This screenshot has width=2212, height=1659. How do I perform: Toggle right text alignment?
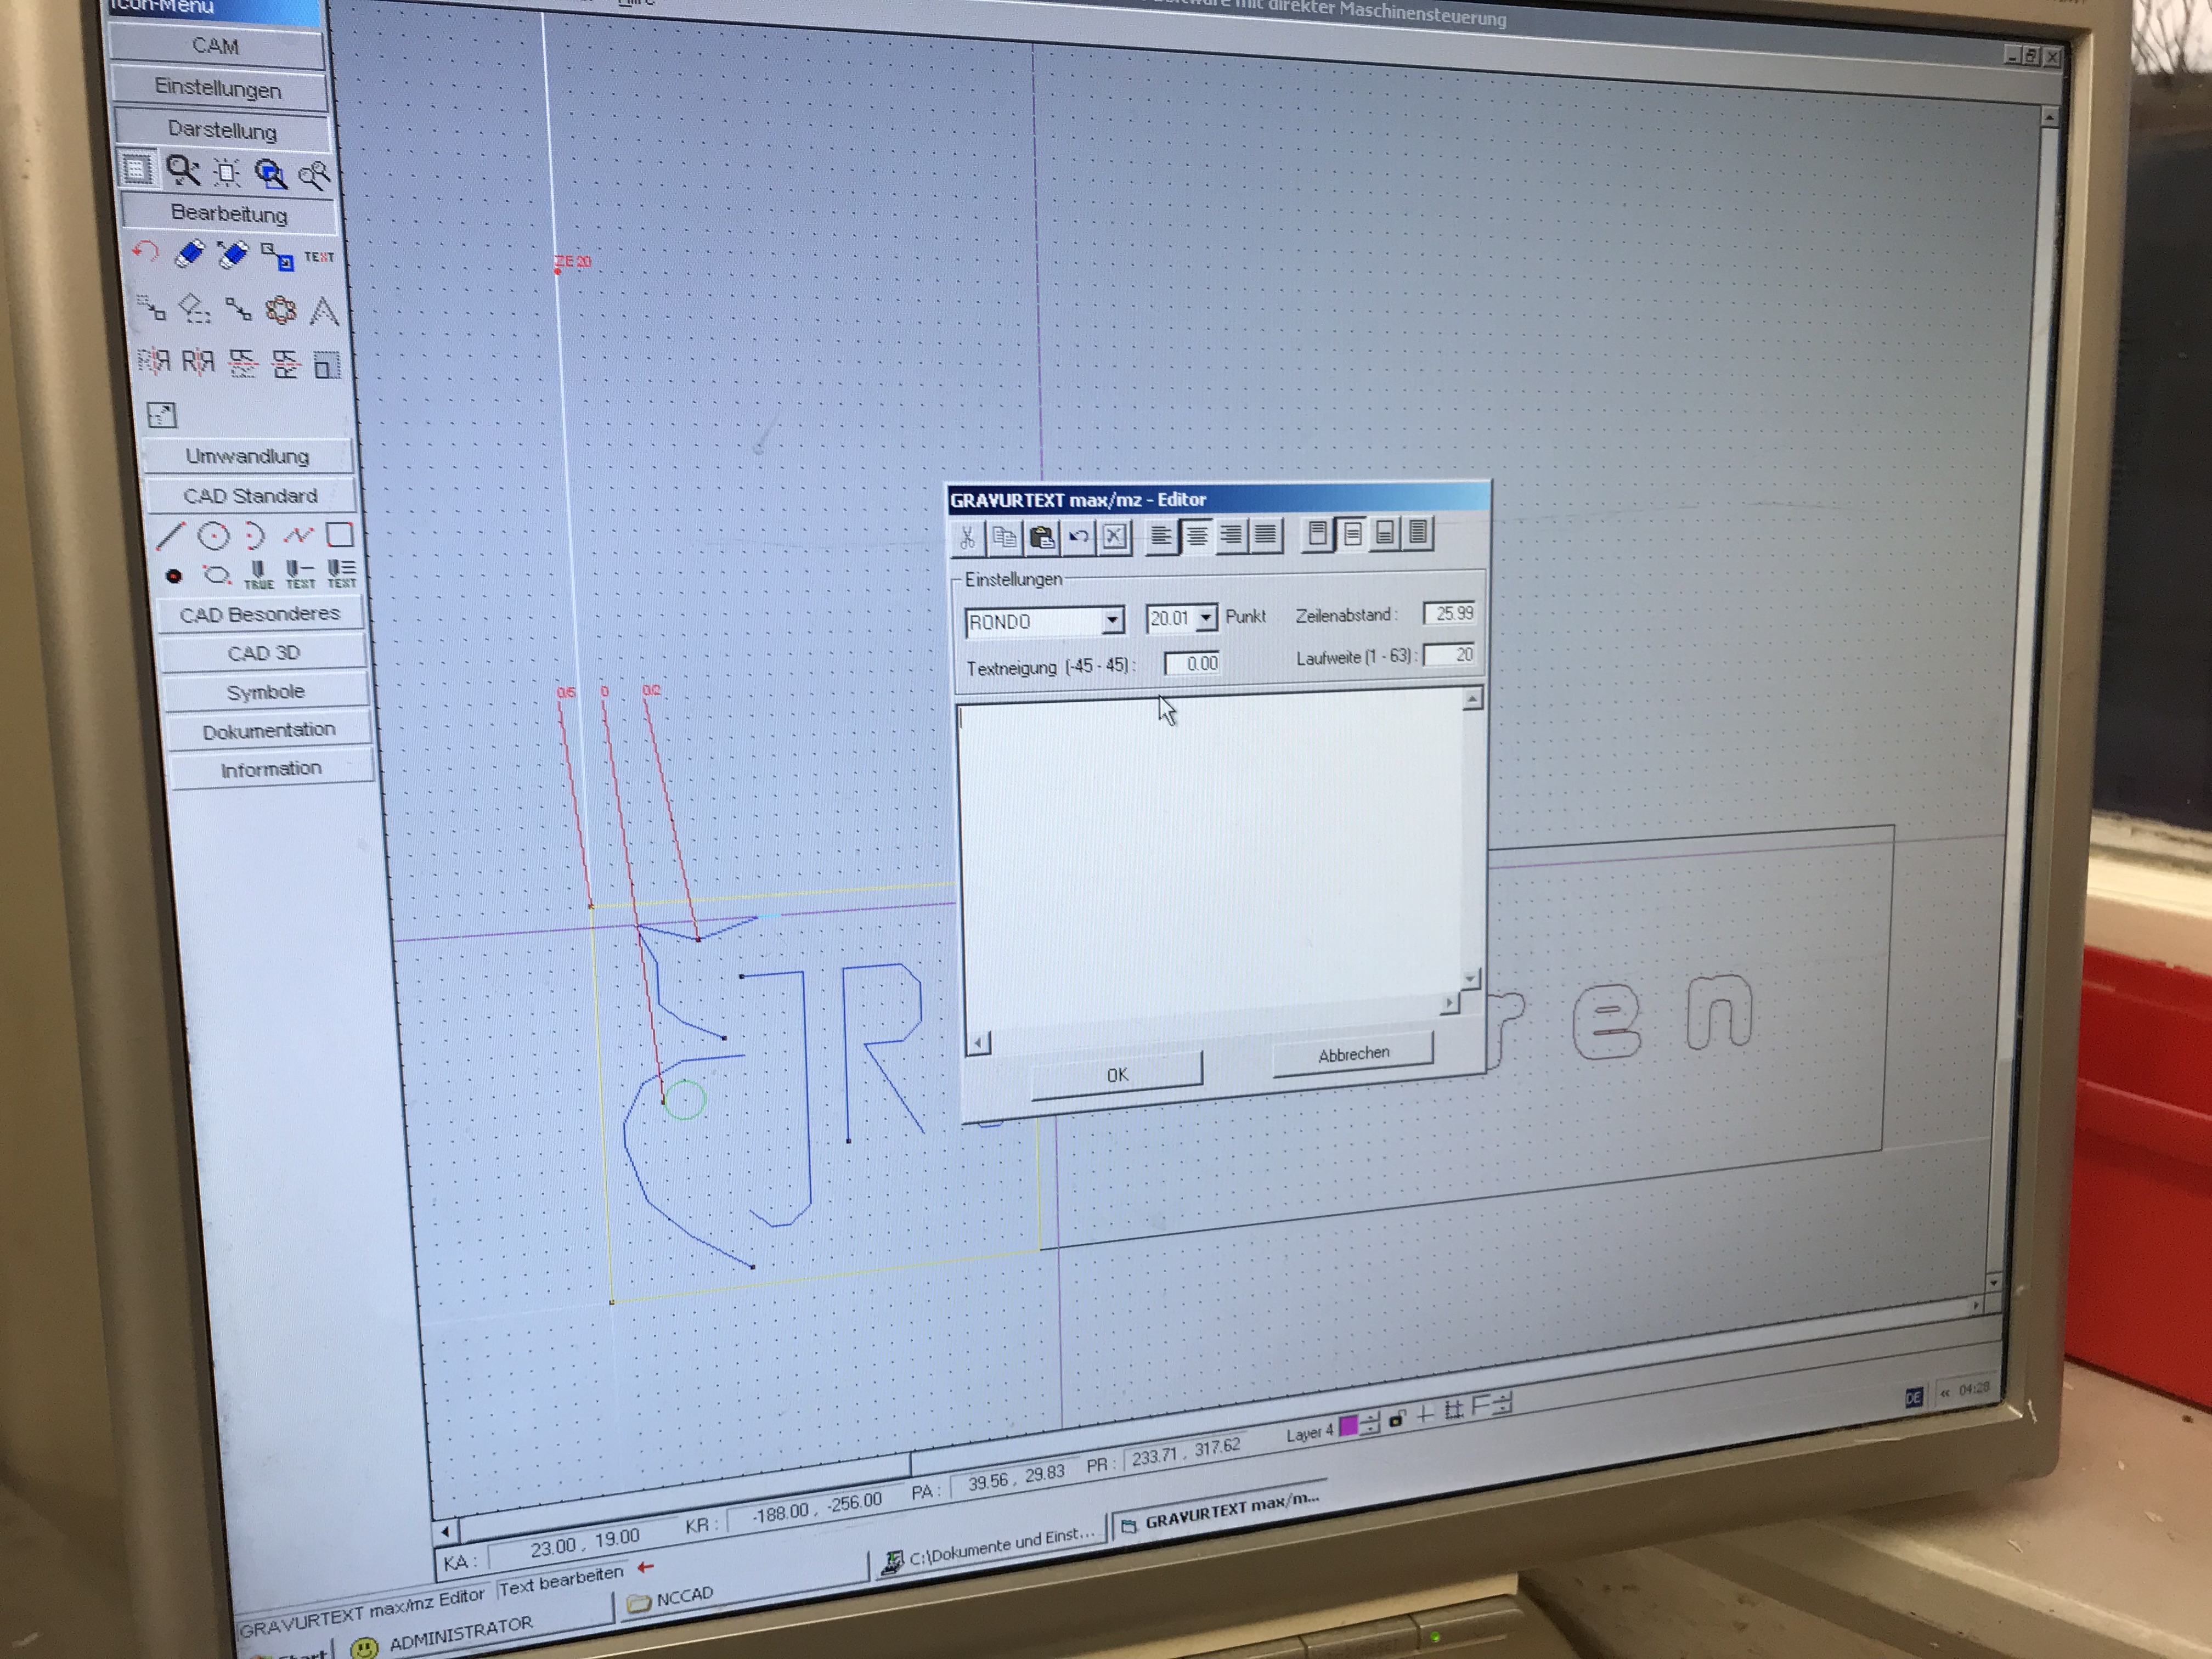[1231, 535]
